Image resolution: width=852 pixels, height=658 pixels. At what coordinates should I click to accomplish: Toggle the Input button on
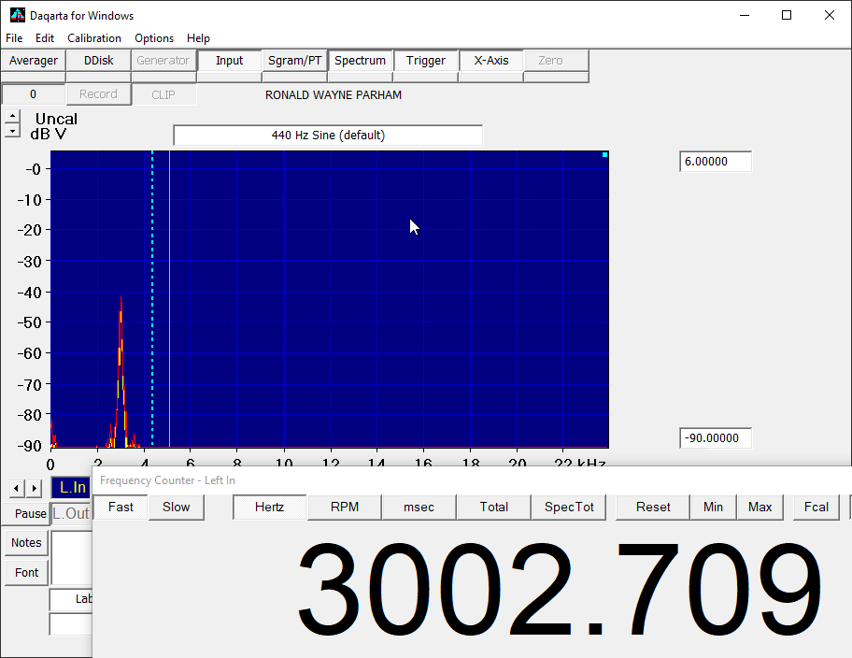pyautogui.click(x=229, y=61)
